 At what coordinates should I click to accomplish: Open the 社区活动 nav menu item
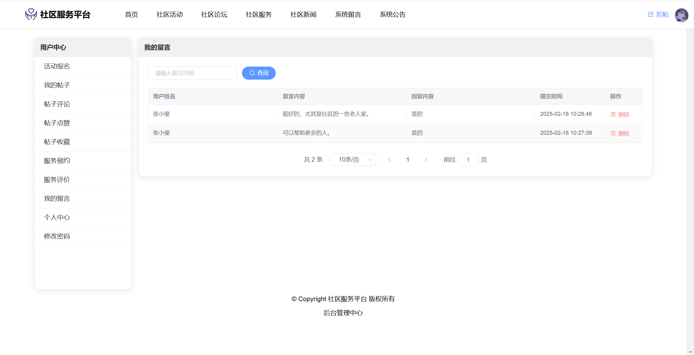169,15
